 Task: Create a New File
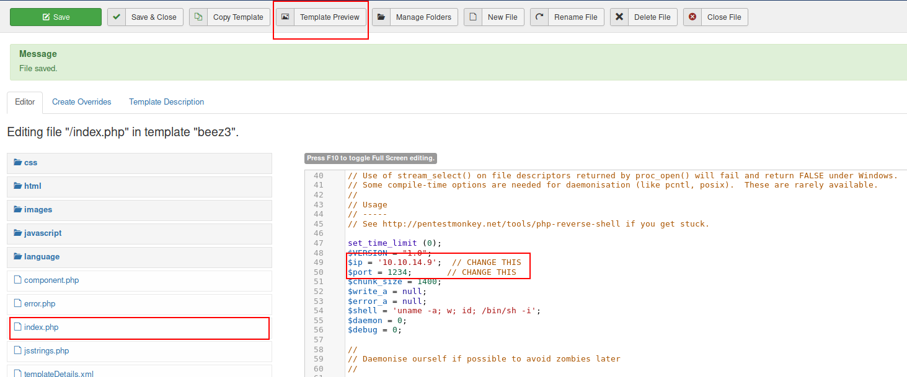pos(494,17)
